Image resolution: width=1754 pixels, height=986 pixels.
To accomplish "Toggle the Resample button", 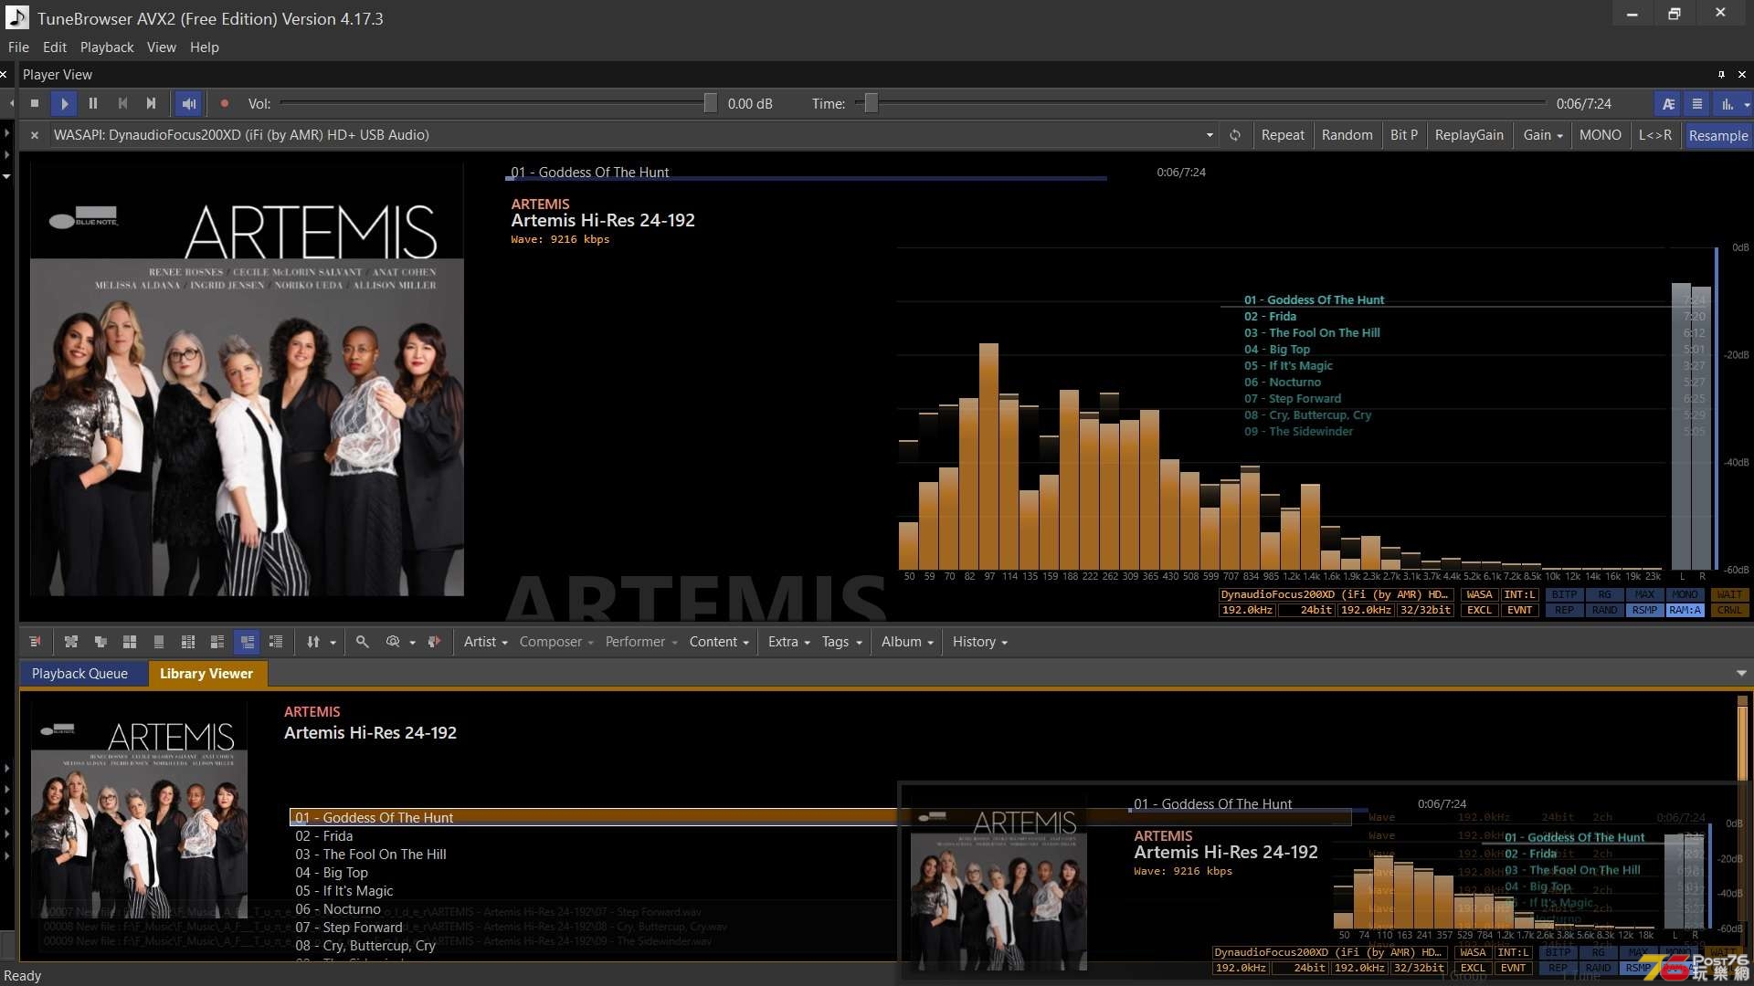I will click(x=1717, y=135).
